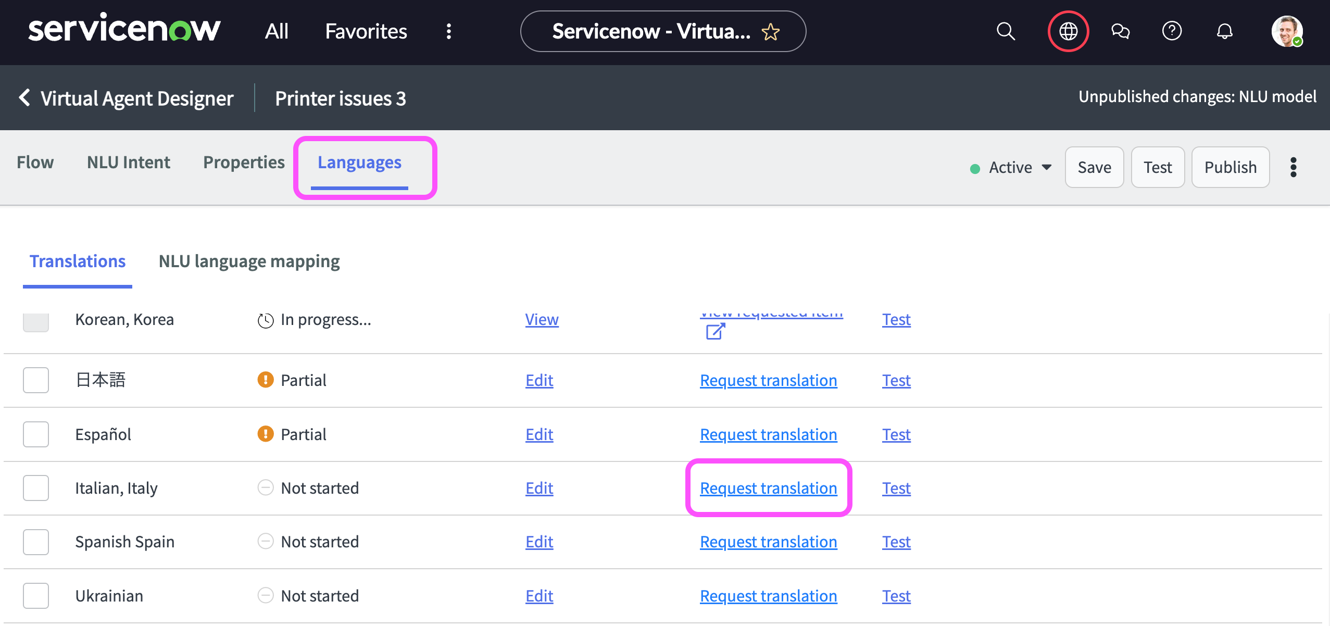The image size is (1330, 626).
Task: Open the NLU language mapping tab
Action: pos(249,261)
